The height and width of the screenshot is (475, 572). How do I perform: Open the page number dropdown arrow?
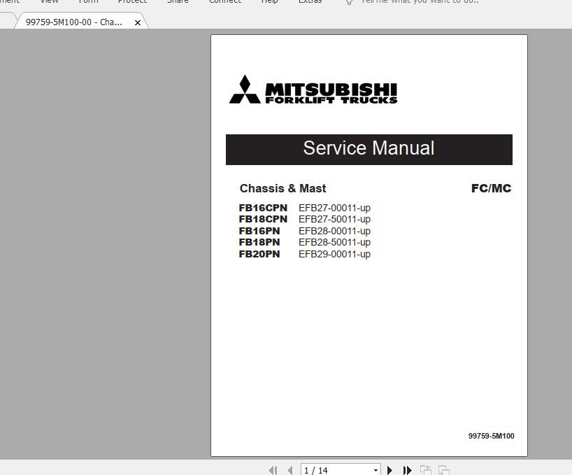(376, 470)
